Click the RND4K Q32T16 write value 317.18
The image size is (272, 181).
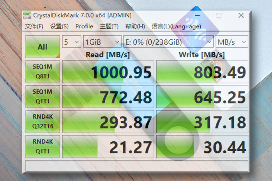(x=202, y=122)
